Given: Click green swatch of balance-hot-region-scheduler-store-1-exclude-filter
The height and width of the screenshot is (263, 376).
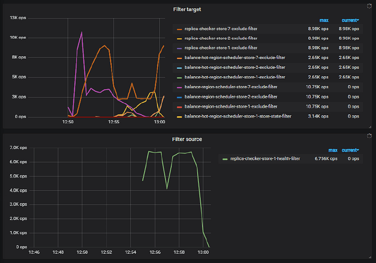Looking at the screenshot, I should pyautogui.click(x=179, y=77).
